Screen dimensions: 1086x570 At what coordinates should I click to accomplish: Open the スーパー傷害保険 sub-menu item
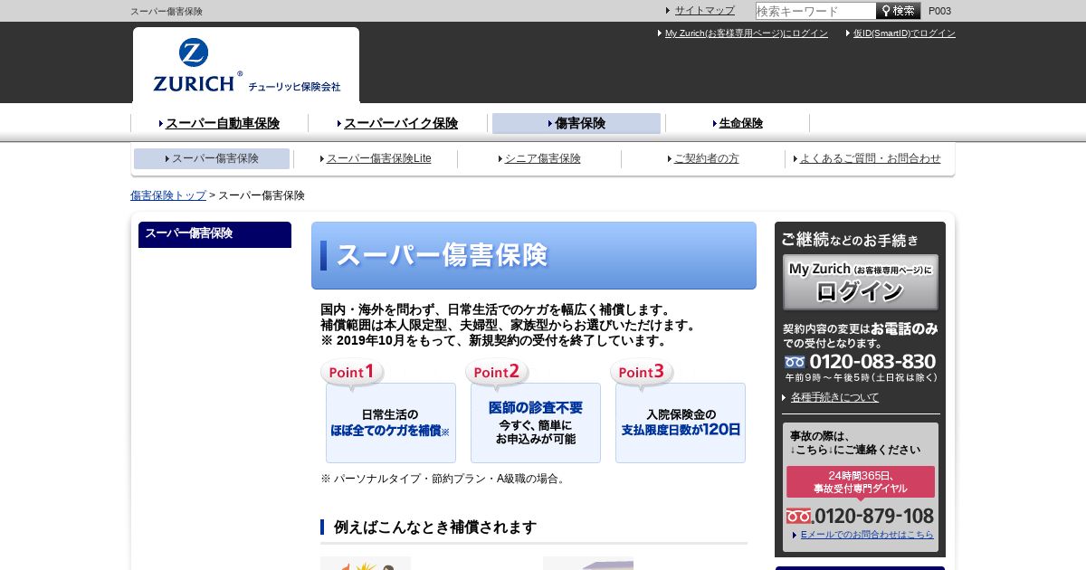tap(212, 158)
